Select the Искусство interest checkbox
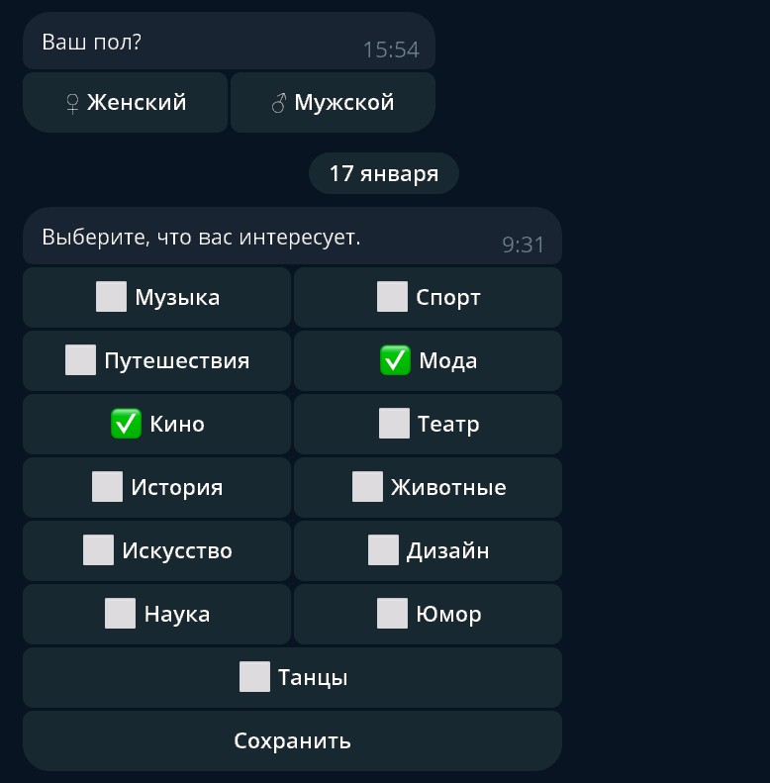Screen dimensions: 770x783 click(x=99, y=550)
